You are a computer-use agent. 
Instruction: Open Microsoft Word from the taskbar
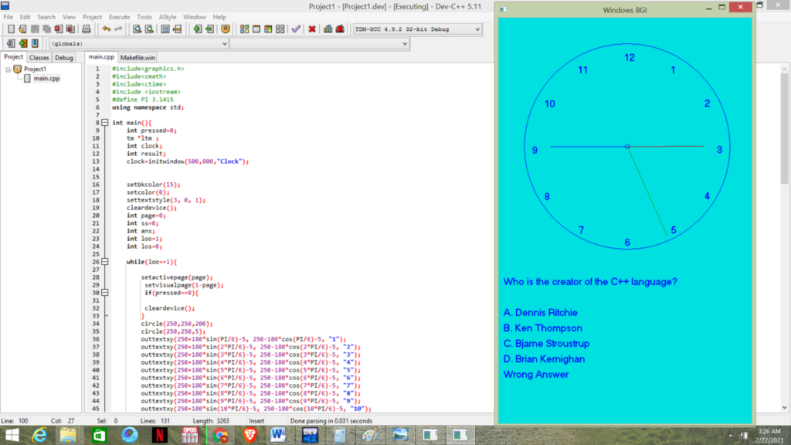point(278,435)
